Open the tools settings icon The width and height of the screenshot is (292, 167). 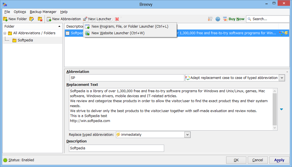(x=210, y=19)
